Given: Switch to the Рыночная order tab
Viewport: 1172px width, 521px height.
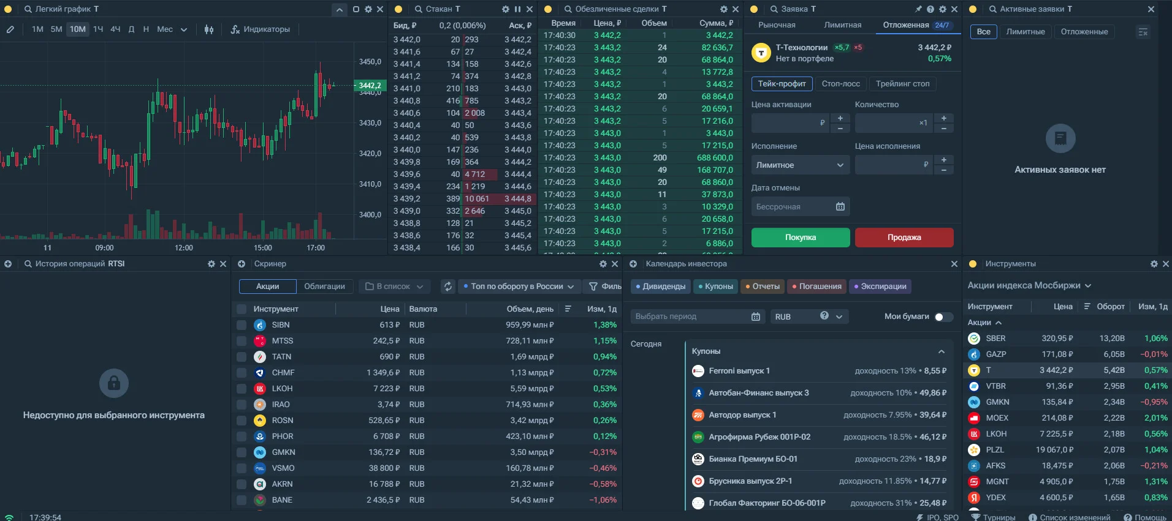Looking at the screenshot, I should pos(777,25).
